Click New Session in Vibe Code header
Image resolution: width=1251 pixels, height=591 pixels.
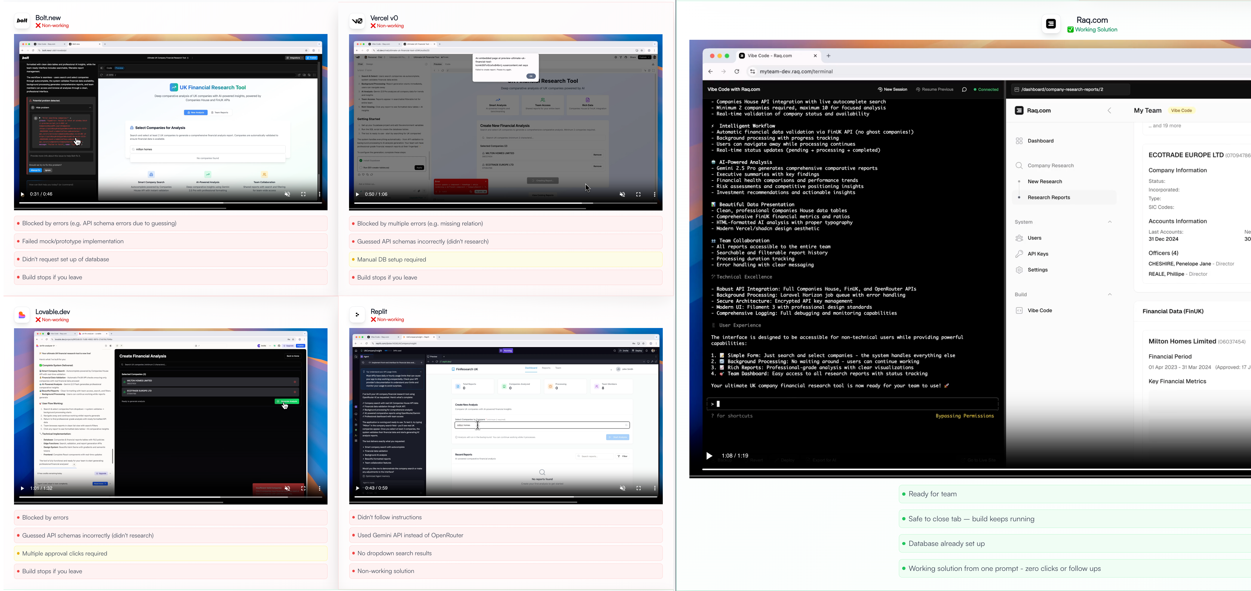point(893,90)
